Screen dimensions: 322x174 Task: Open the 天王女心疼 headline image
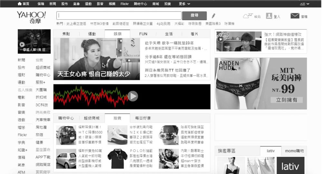[97, 59]
